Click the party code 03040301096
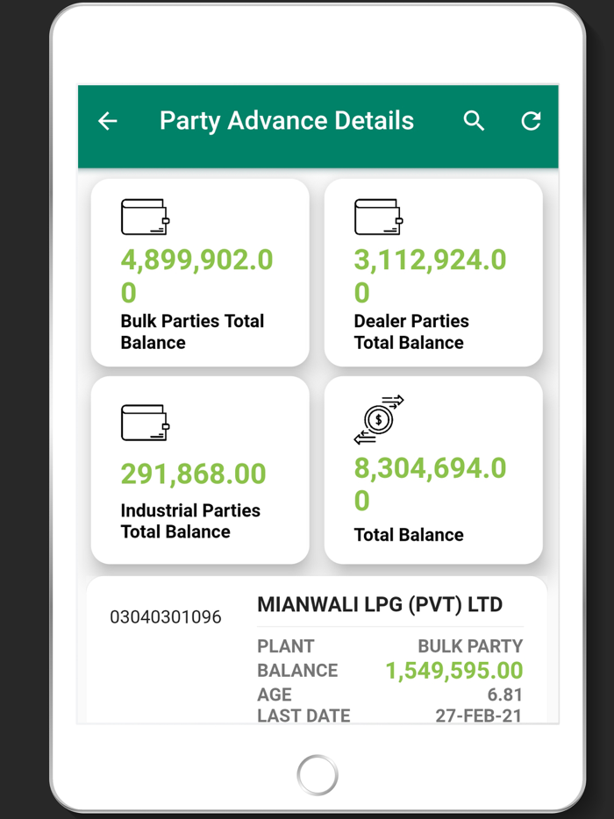614x819 pixels. pos(166,617)
